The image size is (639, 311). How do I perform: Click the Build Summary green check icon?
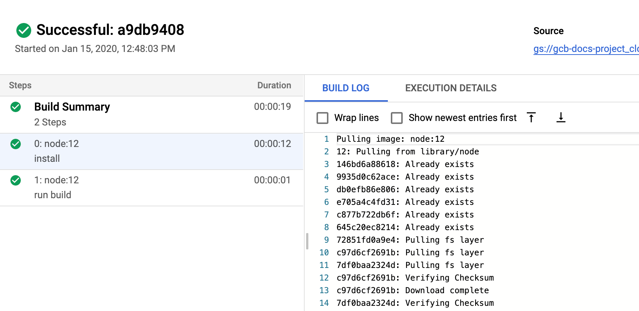[x=16, y=107]
